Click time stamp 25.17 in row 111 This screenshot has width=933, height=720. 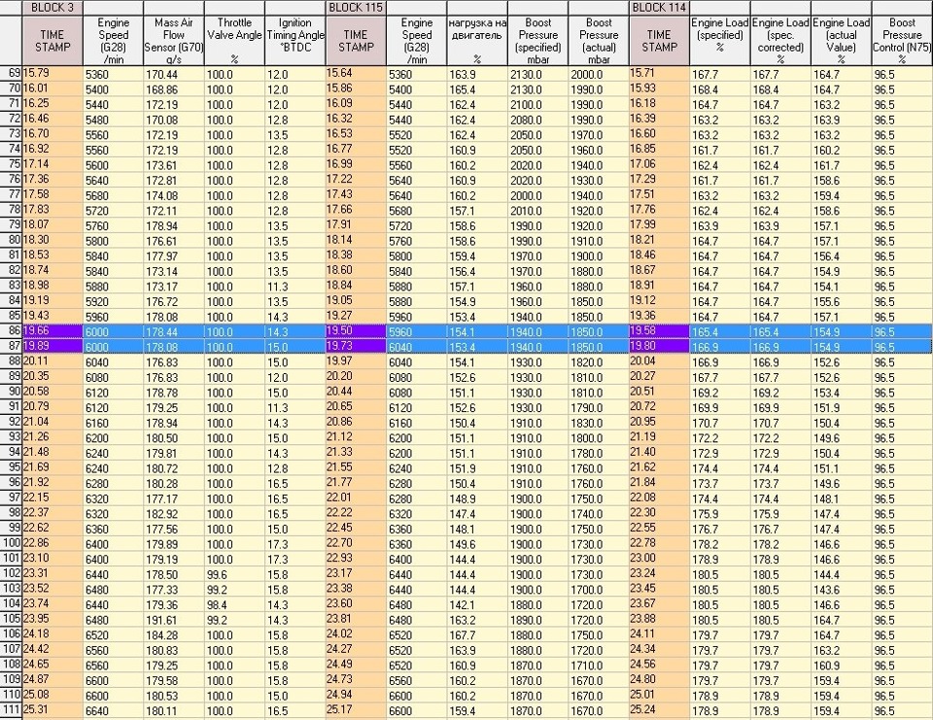point(356,710)
